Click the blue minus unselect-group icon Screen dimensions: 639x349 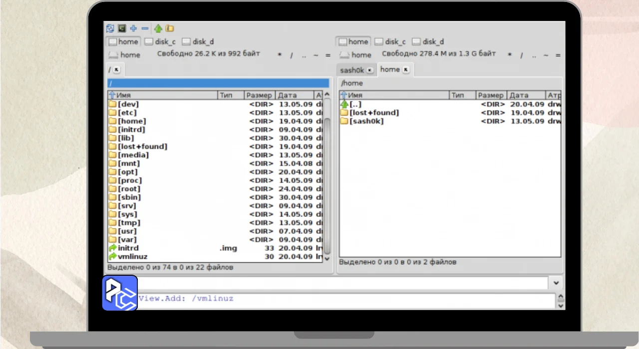(x=145, y=28)
